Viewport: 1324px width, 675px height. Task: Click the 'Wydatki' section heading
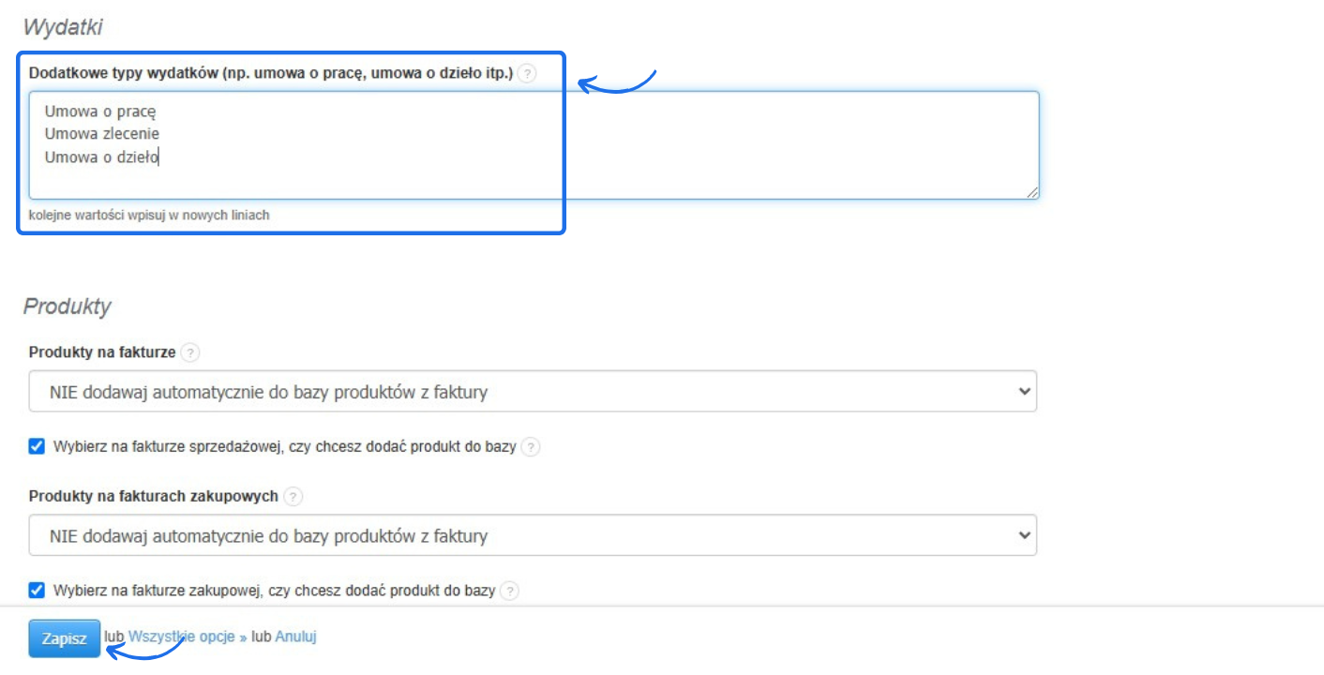tap(63, 27)
